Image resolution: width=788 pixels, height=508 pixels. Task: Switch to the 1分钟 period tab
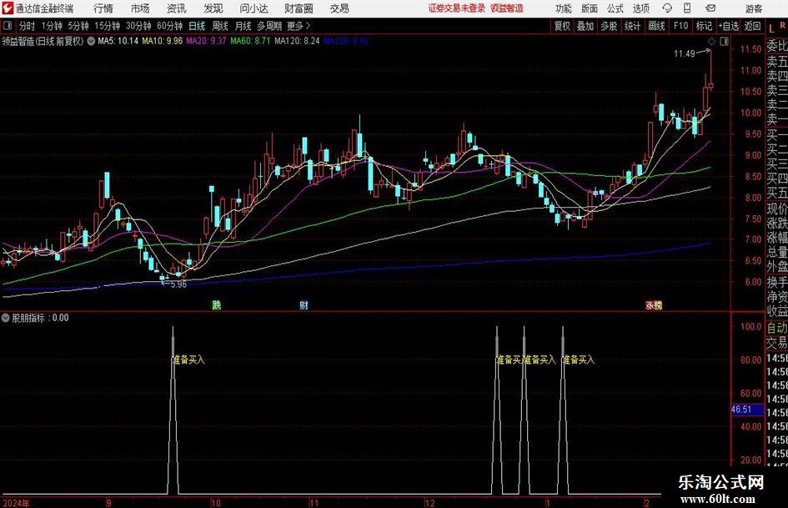(52, 26)
